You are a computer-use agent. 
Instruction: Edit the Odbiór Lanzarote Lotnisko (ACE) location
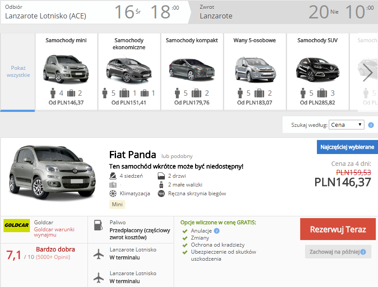[46, 16]
